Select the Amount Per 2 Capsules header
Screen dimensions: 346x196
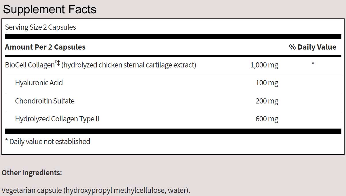45,47
